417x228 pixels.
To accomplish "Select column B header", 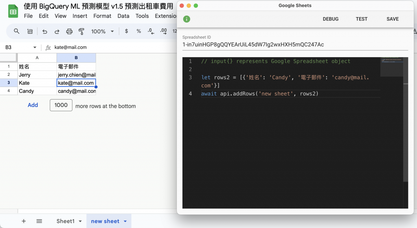I will (x=76, y=58).
